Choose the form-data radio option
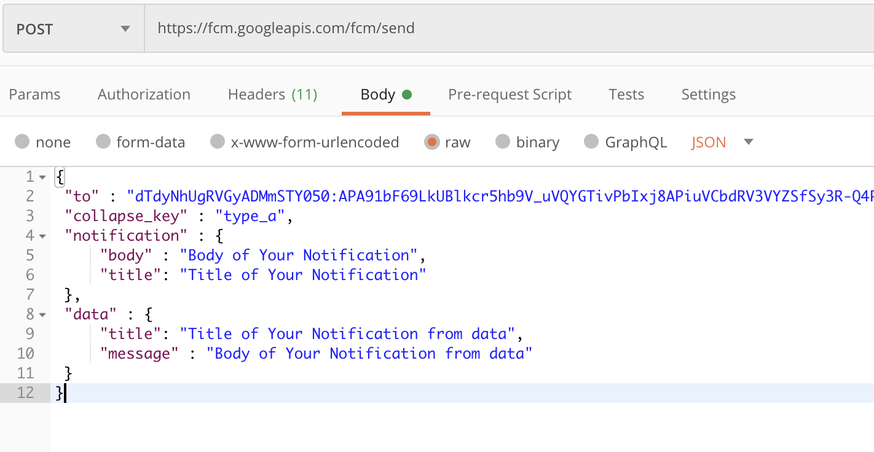Viewport: 874px width, 452px height. click(103, 142)
